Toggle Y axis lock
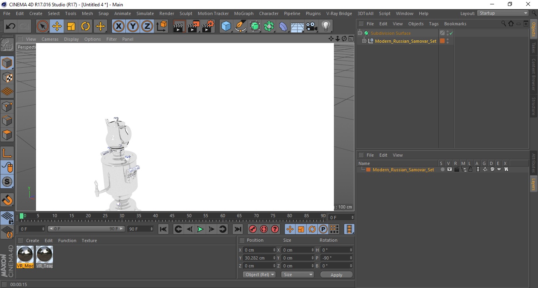The height and width of the screenshot is (288, 538). tap(133, 27)
